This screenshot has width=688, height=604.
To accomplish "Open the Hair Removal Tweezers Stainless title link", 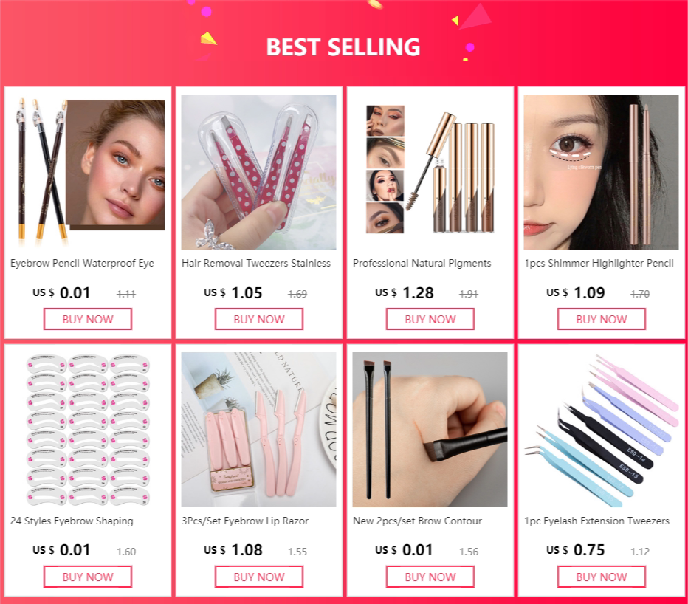I will 256,264.
